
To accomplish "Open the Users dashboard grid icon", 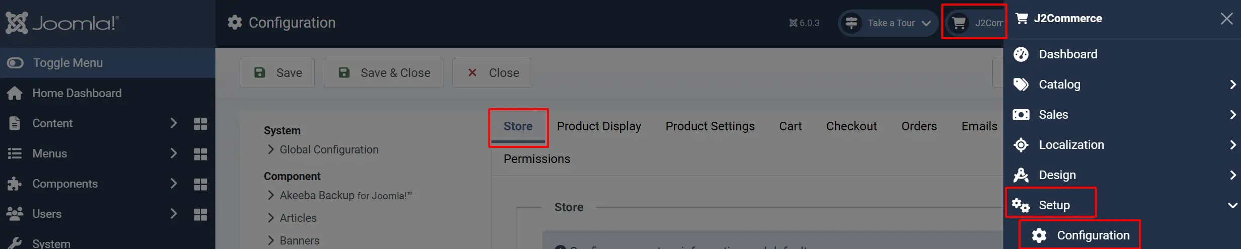I will coord(200,214).
